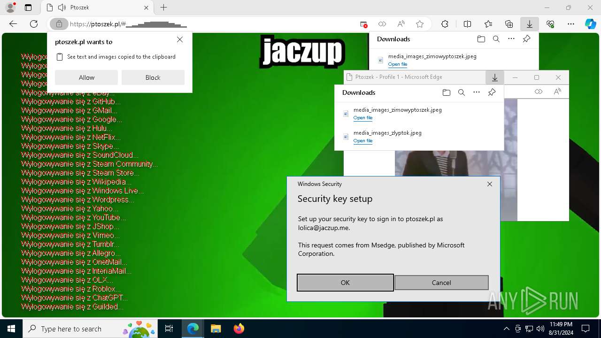Open Browser essentials heart icon
The image size is (601, 338).
[550, 24]
